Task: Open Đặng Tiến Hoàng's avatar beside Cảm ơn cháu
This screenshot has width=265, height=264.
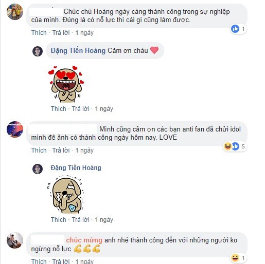Action: [x=38, y=51]
